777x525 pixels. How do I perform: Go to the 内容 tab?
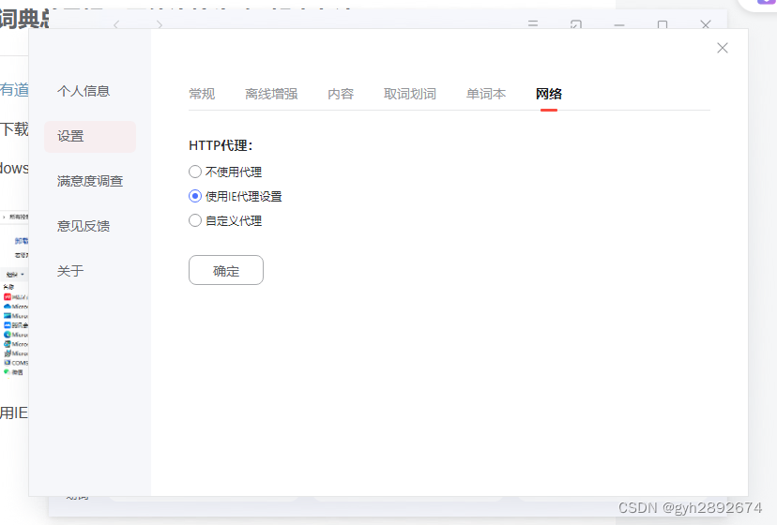341,94
